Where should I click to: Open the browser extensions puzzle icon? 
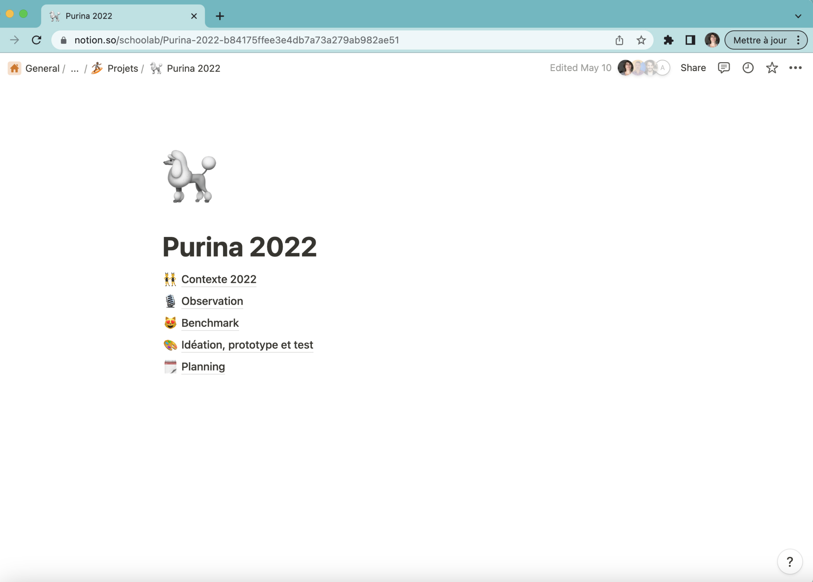coord(668,40)
